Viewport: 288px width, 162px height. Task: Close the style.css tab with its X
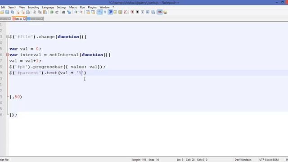(x=42, y=19)
